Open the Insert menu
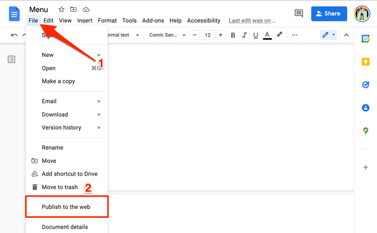 coord(84,21)
